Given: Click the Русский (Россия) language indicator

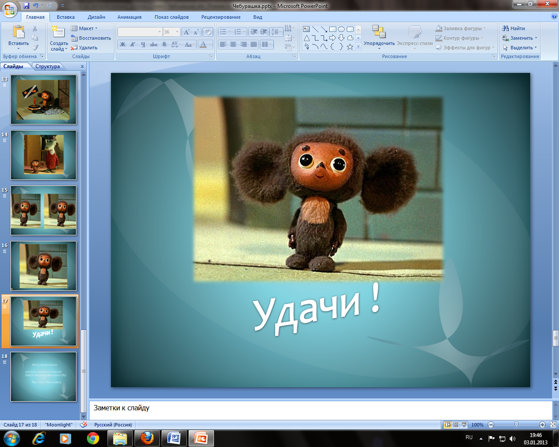Looking at the screenshot, I should (113, 425).
